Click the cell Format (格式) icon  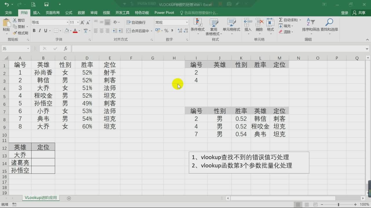pyautogui.click(x=270, y=22)
